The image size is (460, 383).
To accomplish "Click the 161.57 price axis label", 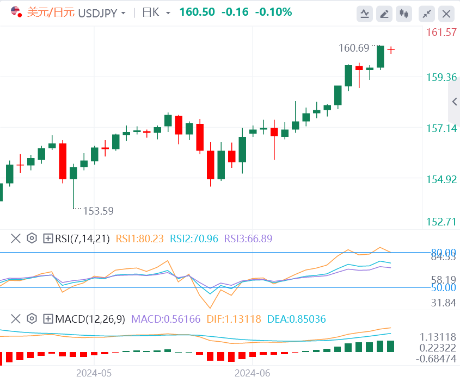I will click(441, 32).
